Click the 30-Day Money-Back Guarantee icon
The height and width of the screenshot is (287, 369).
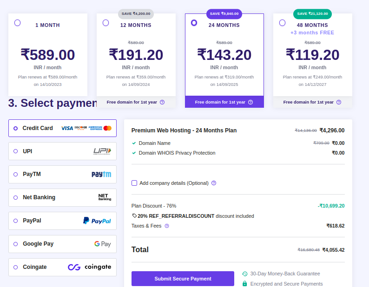[x=245, y=274]
